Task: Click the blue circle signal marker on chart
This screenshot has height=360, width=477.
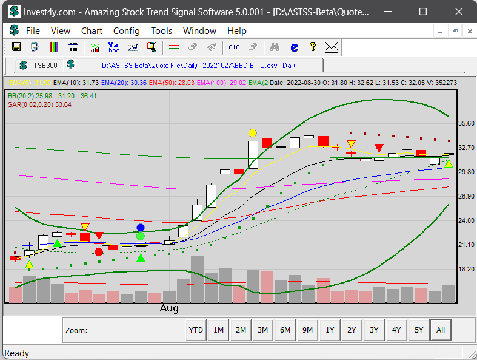Action: [141, 227]
